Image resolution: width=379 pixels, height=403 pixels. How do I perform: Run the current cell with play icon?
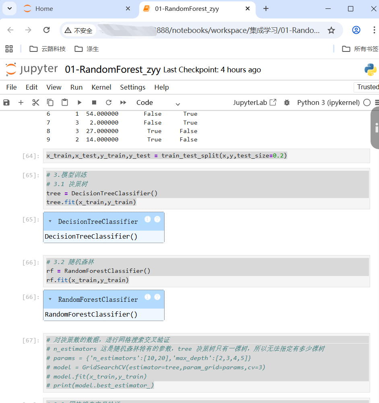click(80, 102)
